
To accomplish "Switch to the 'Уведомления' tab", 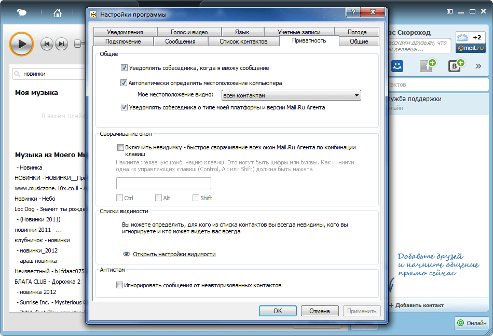I will tap(125, 32).
